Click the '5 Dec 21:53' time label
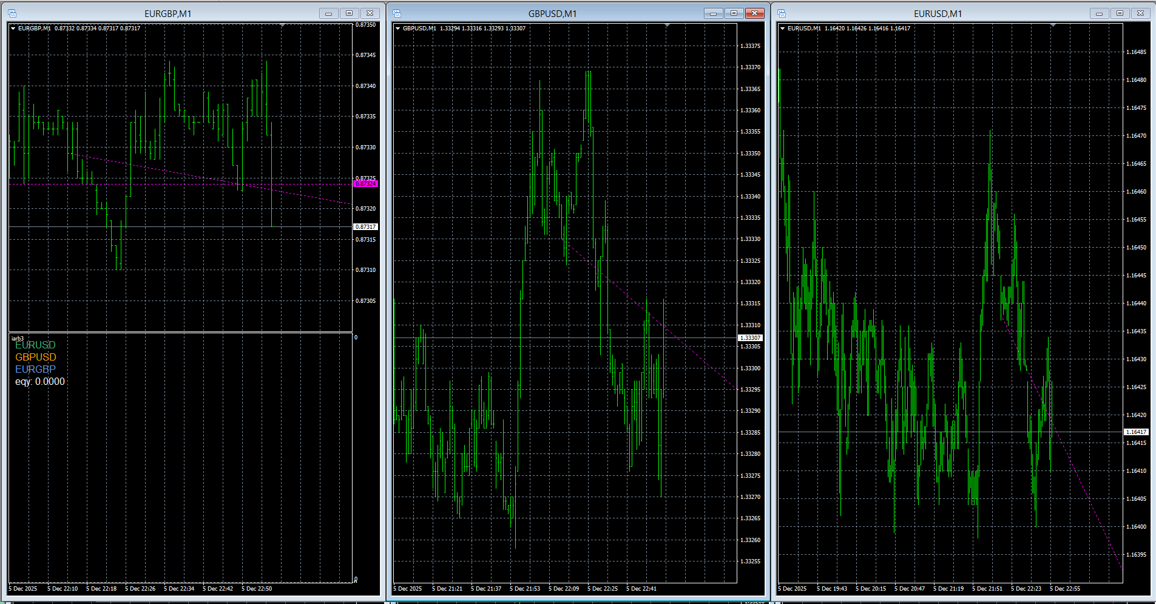 click(525, 589)
